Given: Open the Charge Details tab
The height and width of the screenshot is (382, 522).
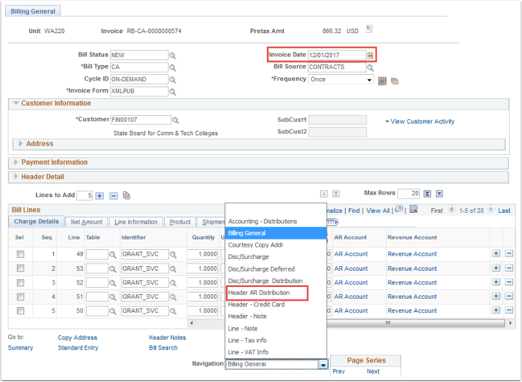Looking at the screenshot, I should click(x=36, y=222).
